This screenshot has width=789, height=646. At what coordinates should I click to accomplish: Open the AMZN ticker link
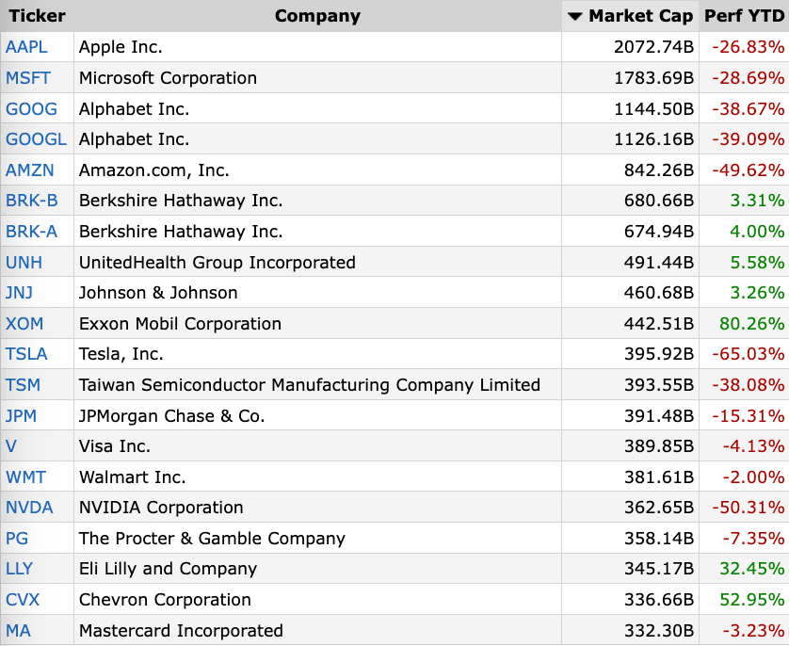pyautogui.click(x=30, y=170)
